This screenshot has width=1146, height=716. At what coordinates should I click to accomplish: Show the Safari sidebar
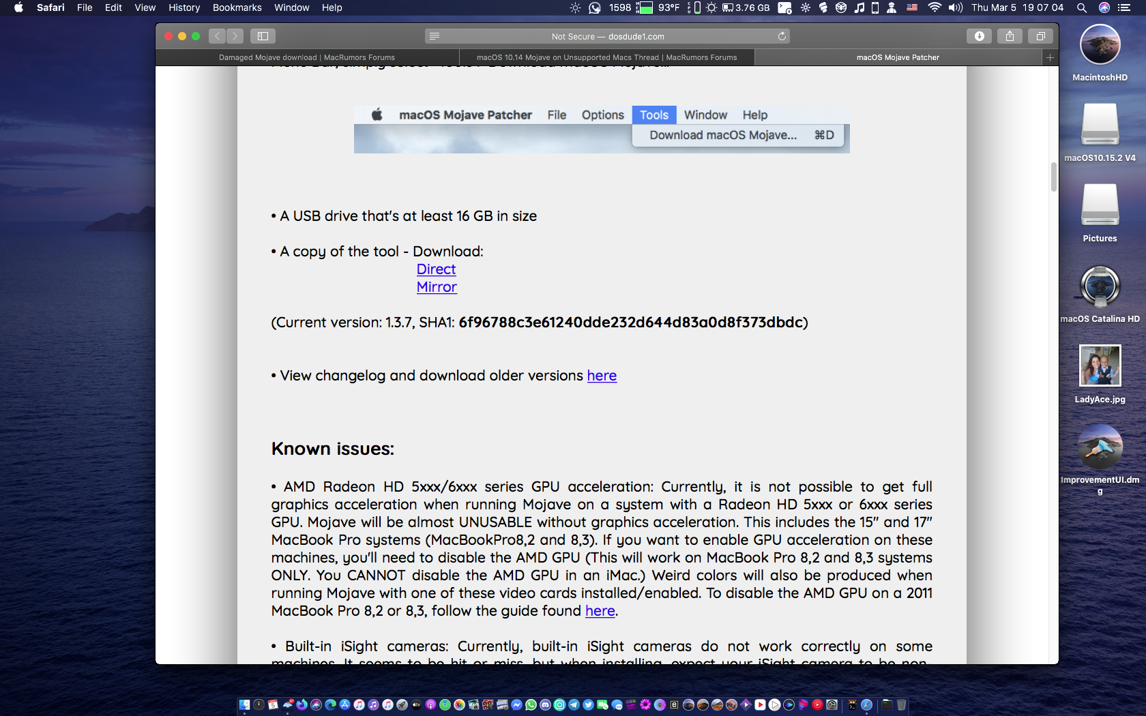[x=263, y=36]
